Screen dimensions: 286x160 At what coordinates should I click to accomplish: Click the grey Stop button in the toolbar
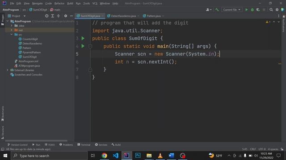[264, 10]
